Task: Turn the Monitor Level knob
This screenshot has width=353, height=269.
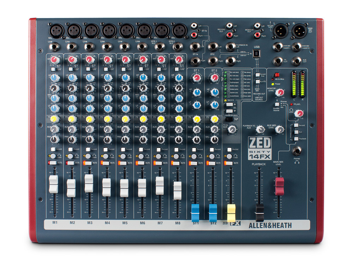Action: (279, 93)
